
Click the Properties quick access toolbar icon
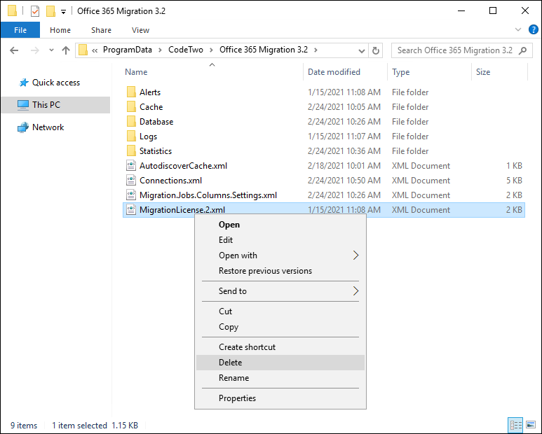(35, 11)
